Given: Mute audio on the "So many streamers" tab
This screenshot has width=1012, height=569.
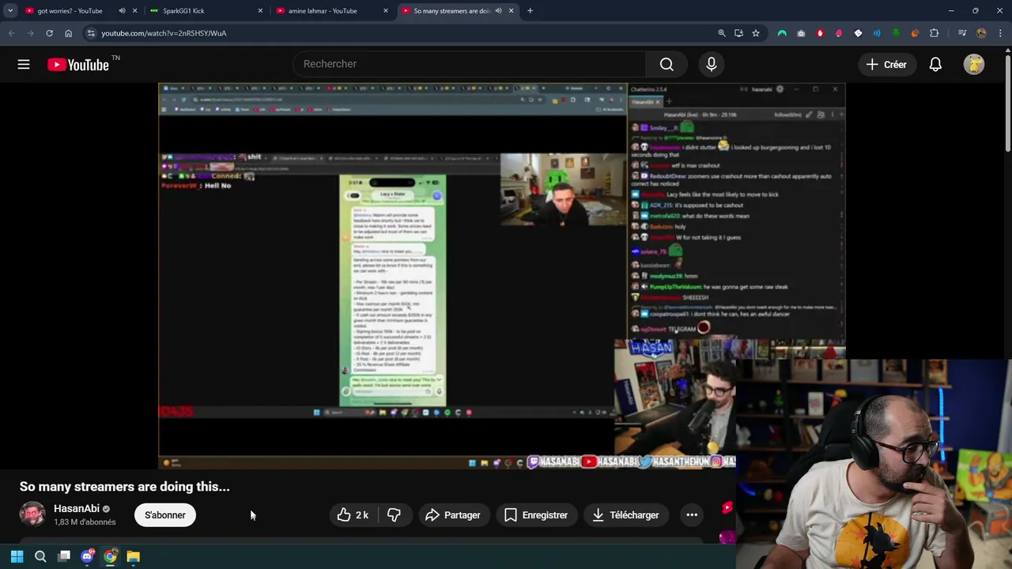Looking at the screenshot, I should pyautogui.click(x=498, y=11).
